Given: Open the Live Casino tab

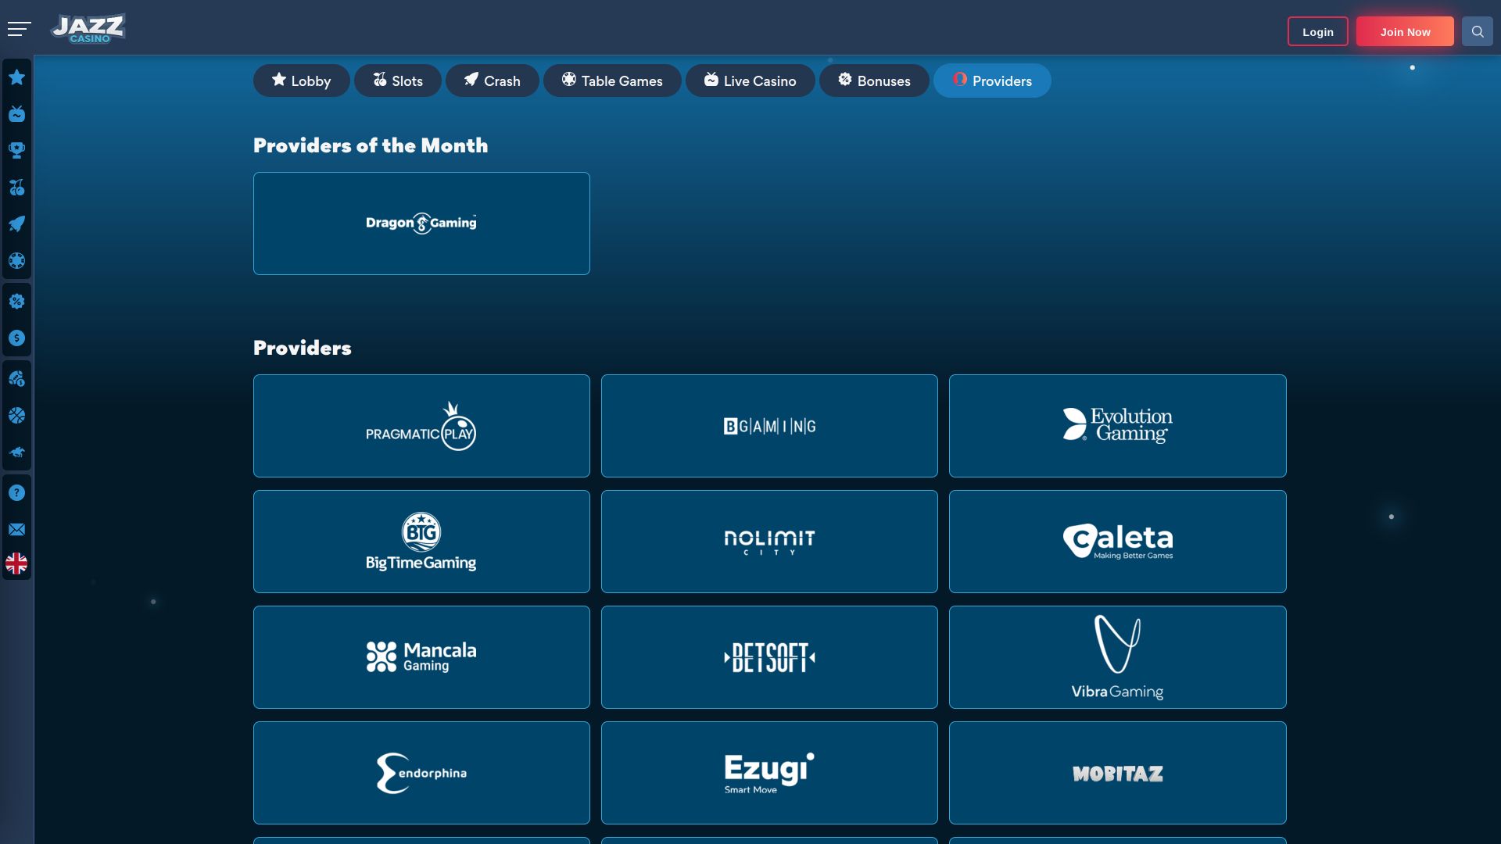Looking at the screenshot, I should coord(750,81).
